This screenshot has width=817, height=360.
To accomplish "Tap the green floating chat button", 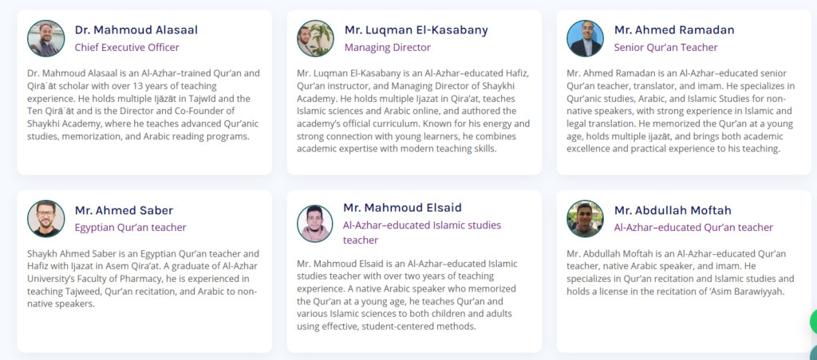I will (x=813, y=322).
